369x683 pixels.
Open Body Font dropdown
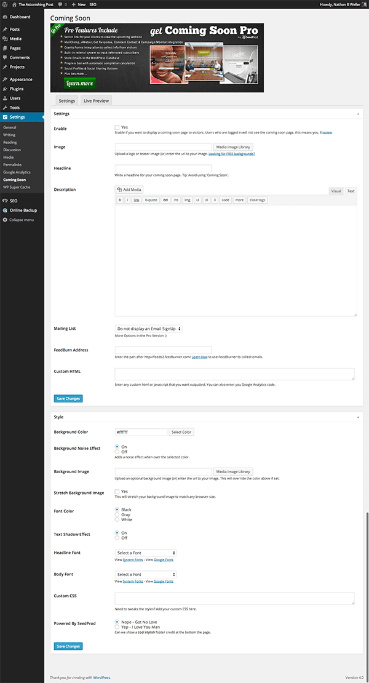[146, 575]
